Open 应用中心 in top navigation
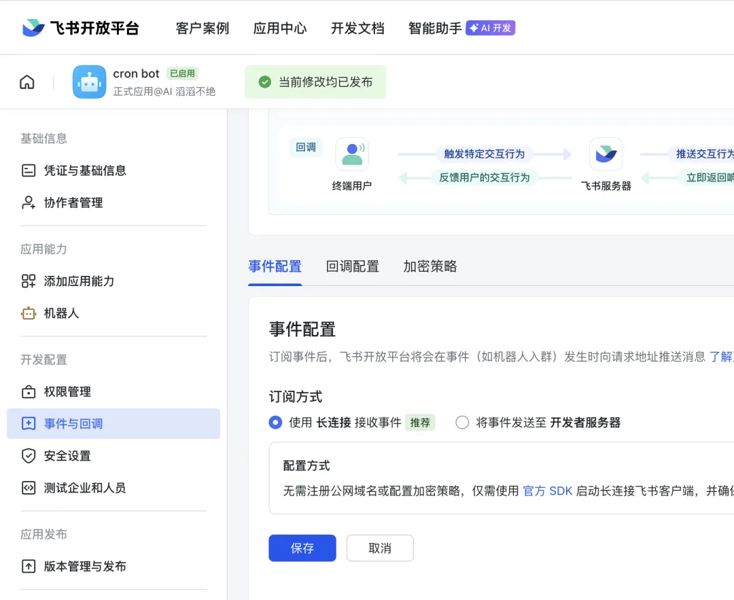The image size is (734, 600). click(280, 28)
